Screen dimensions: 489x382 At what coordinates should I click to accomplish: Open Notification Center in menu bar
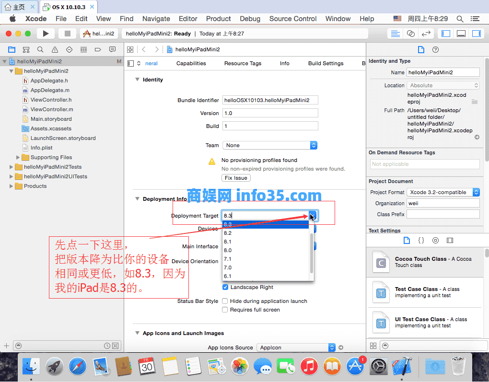pos(475,19)
